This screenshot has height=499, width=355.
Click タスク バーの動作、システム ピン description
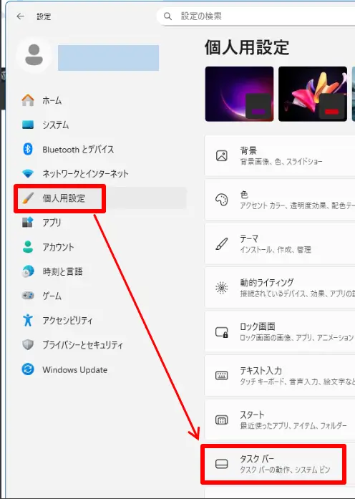click(285, 470)
